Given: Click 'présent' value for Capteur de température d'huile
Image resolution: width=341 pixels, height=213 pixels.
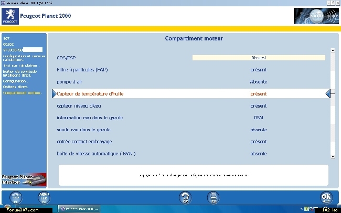Looking at the screenshot, I should pos(258,94).
